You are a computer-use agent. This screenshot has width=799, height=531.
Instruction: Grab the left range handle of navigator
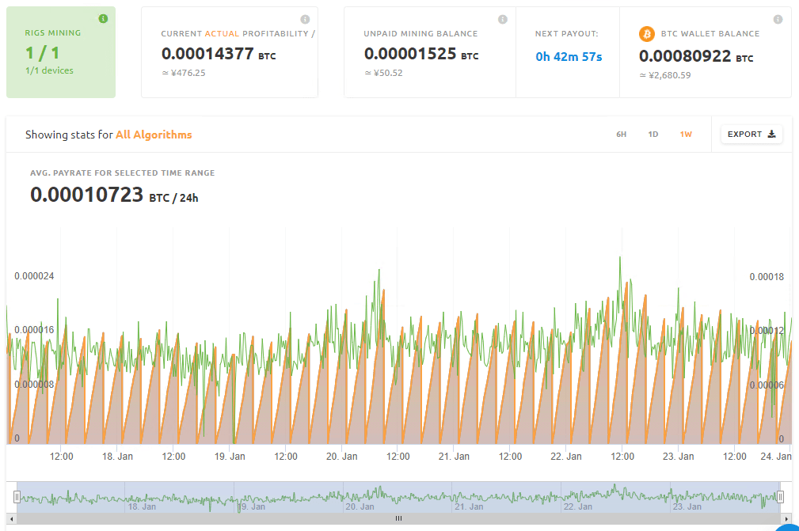click(x=16, y=496)
